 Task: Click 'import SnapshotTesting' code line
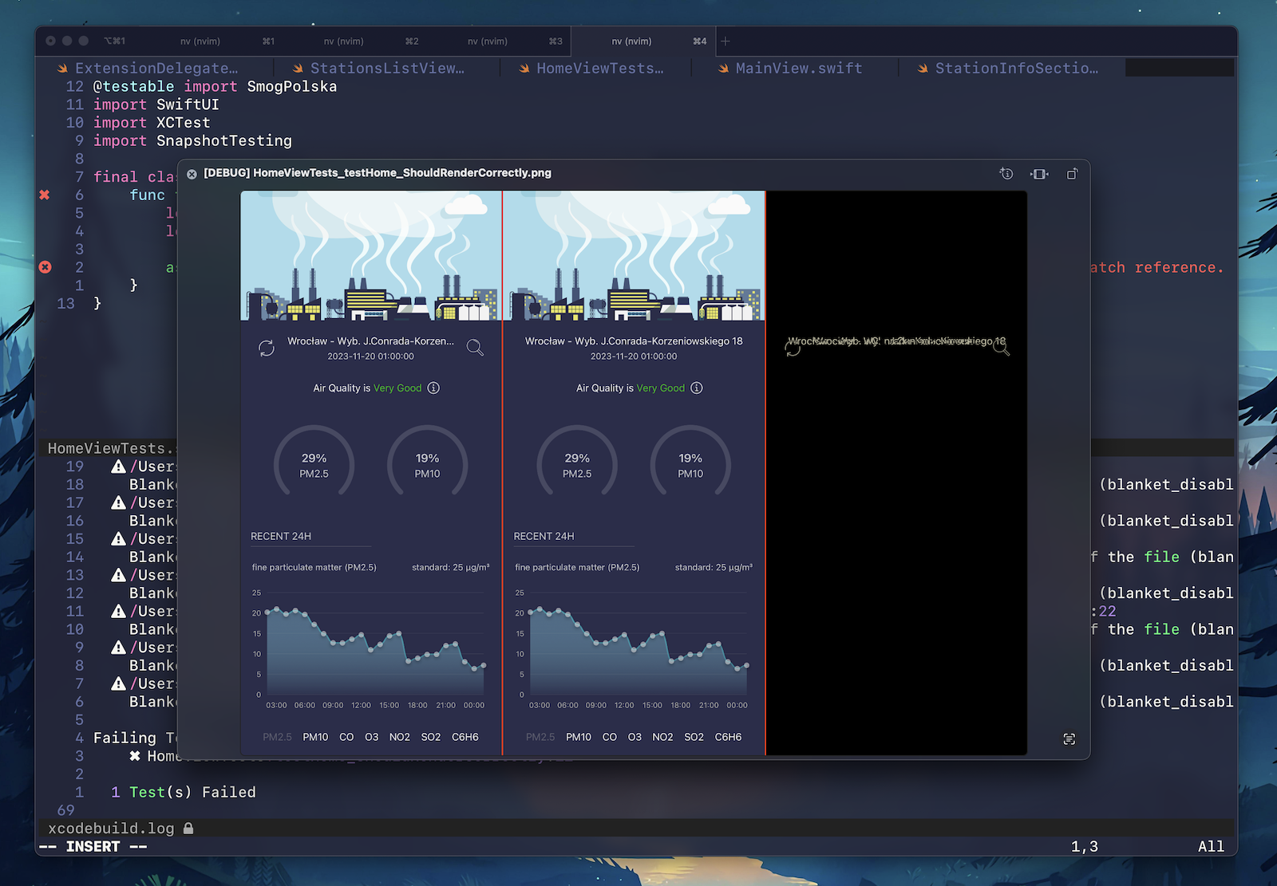coord(192,141)
